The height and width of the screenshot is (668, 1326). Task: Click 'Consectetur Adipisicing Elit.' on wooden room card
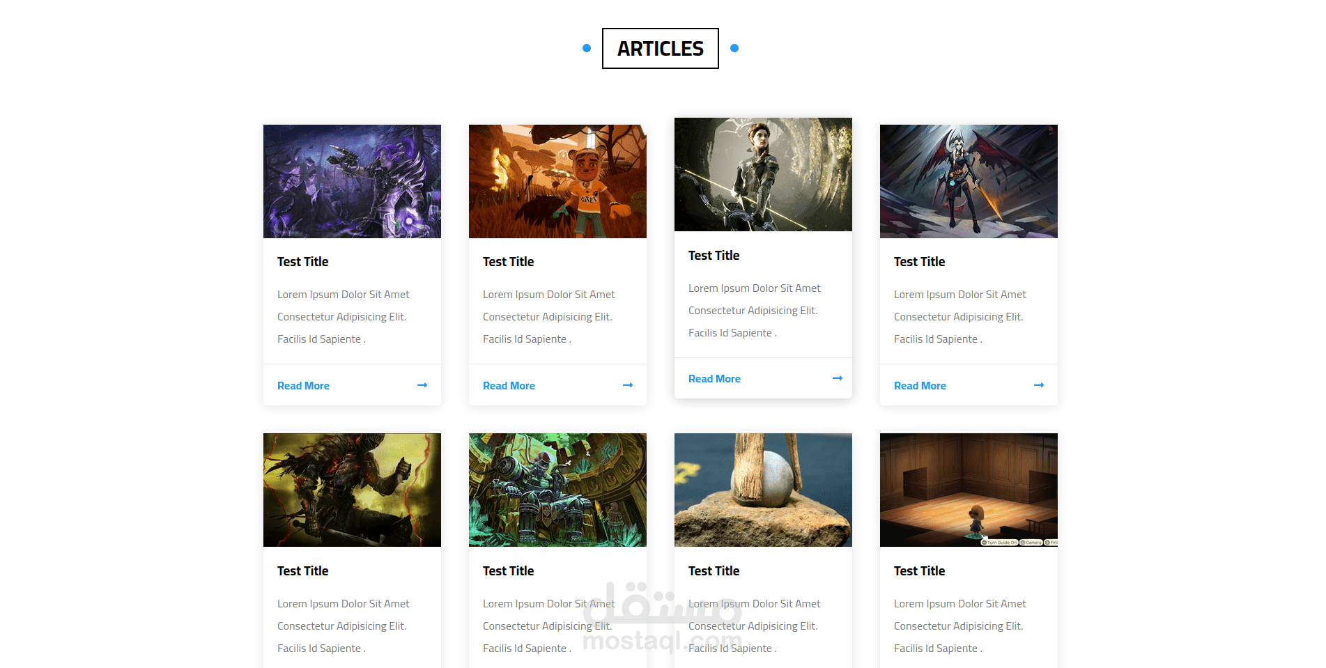point(958,626)
